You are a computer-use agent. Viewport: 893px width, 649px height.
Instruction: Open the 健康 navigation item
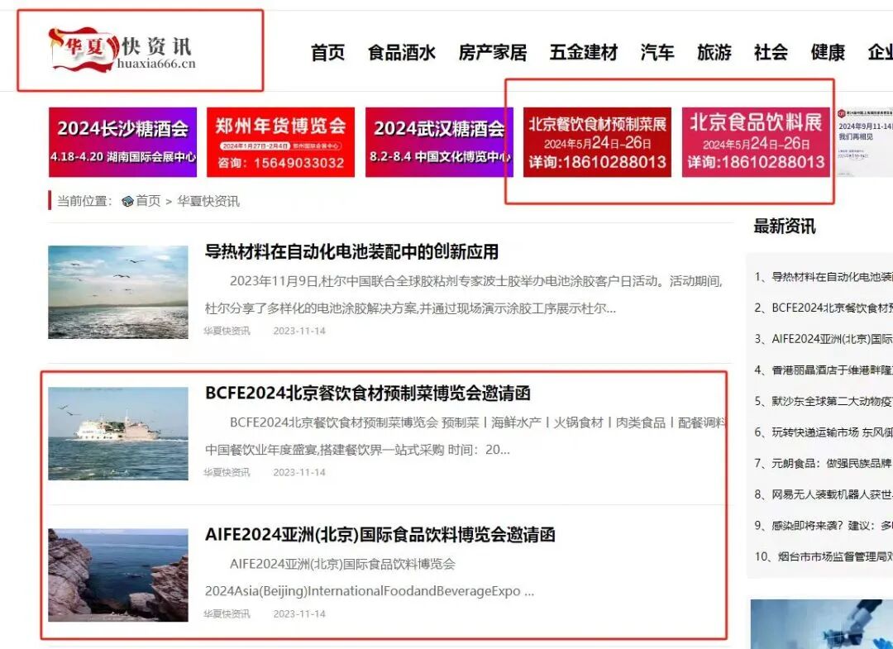(828, 52)
